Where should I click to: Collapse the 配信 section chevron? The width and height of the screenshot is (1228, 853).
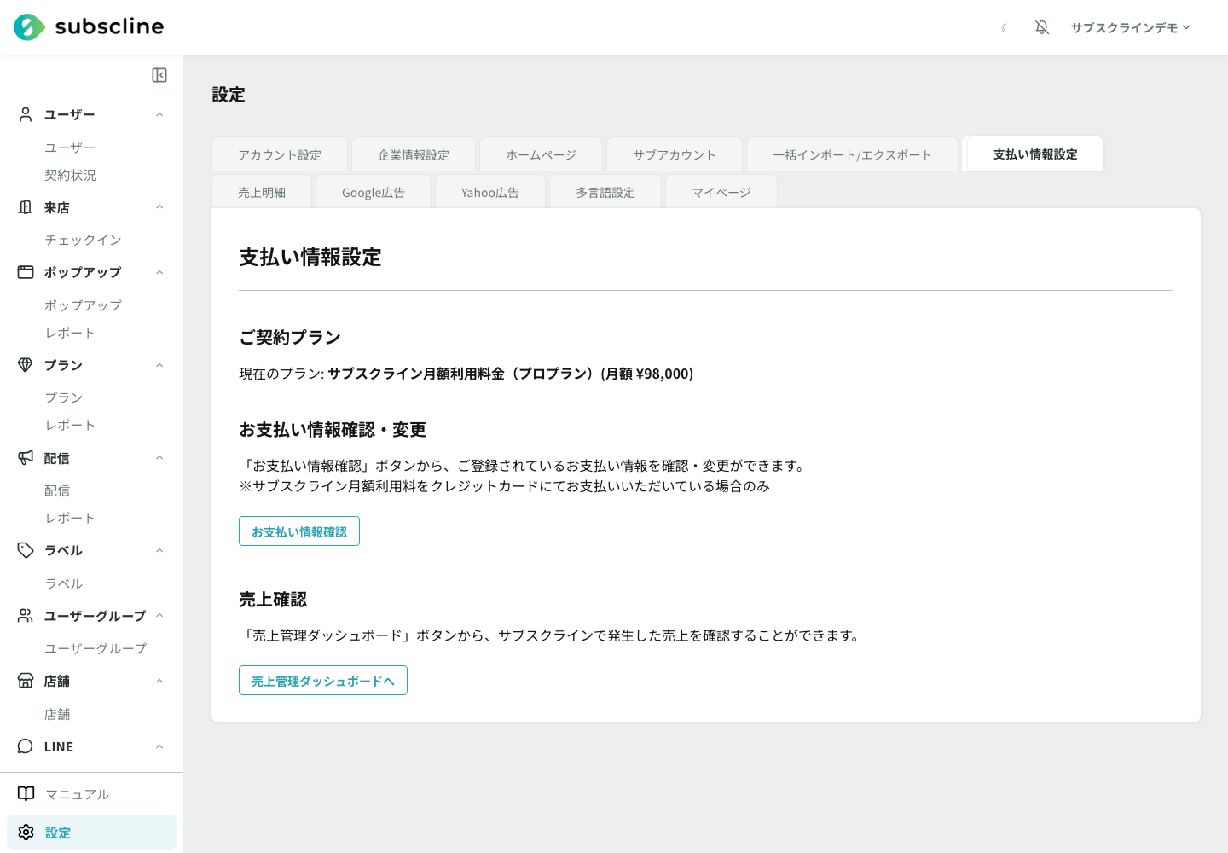tap(159, 458)
